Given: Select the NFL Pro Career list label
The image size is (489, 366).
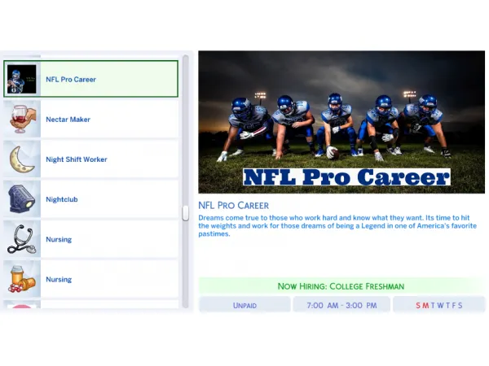Looking at the screenshot, I should [71, 80].
